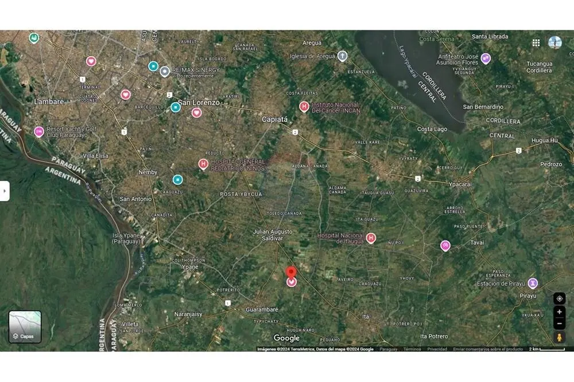Select the Instituto Nacional Del Cancer marker
Image resolution: width=574 pixels, height=382 pixels.
click(x=304, y=107)
